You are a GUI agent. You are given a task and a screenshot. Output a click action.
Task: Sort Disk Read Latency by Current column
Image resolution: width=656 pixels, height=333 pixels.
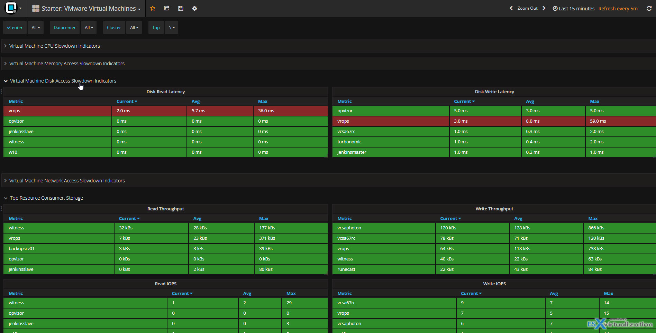pyautogui.click(x=127, y=101)
